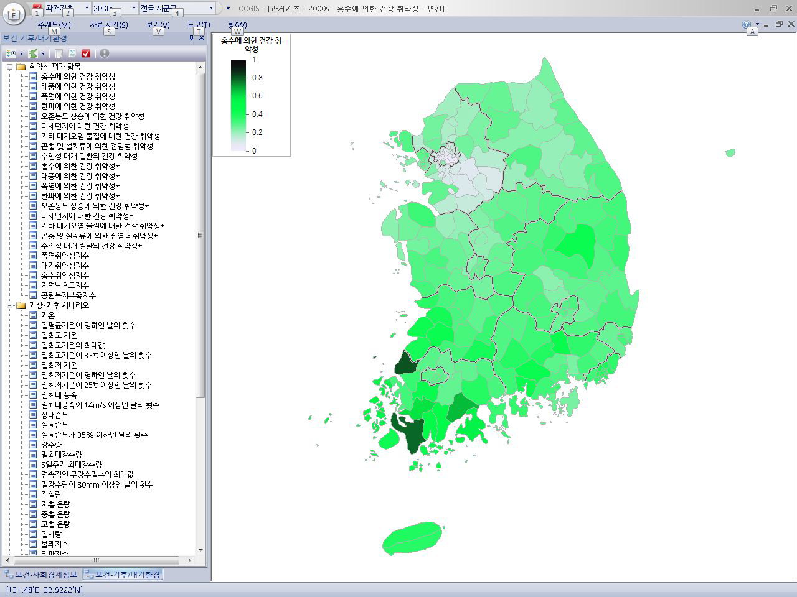Click the blue help question mark icon
Viewport: 797px width, 597px height.
(747, 24)
